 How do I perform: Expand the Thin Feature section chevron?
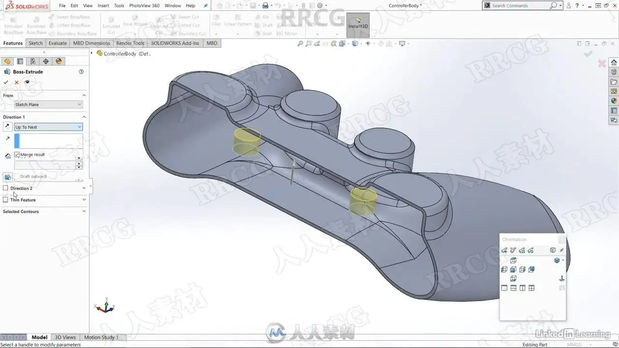(84, 200)
